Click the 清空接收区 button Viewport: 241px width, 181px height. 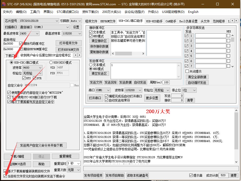(99, 41)
